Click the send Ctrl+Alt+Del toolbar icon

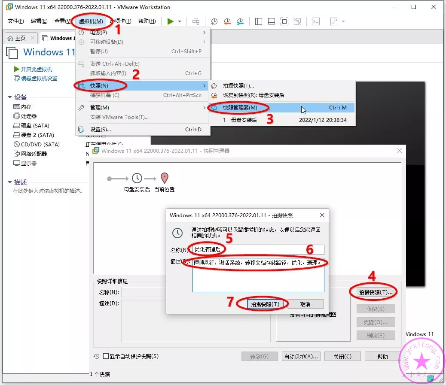pyautogui.click(x=196, y=21)
